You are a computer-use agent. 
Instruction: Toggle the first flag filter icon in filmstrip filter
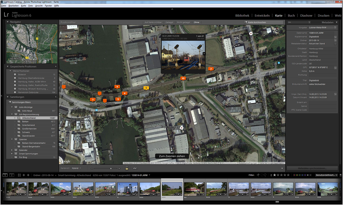coord(258,175)
